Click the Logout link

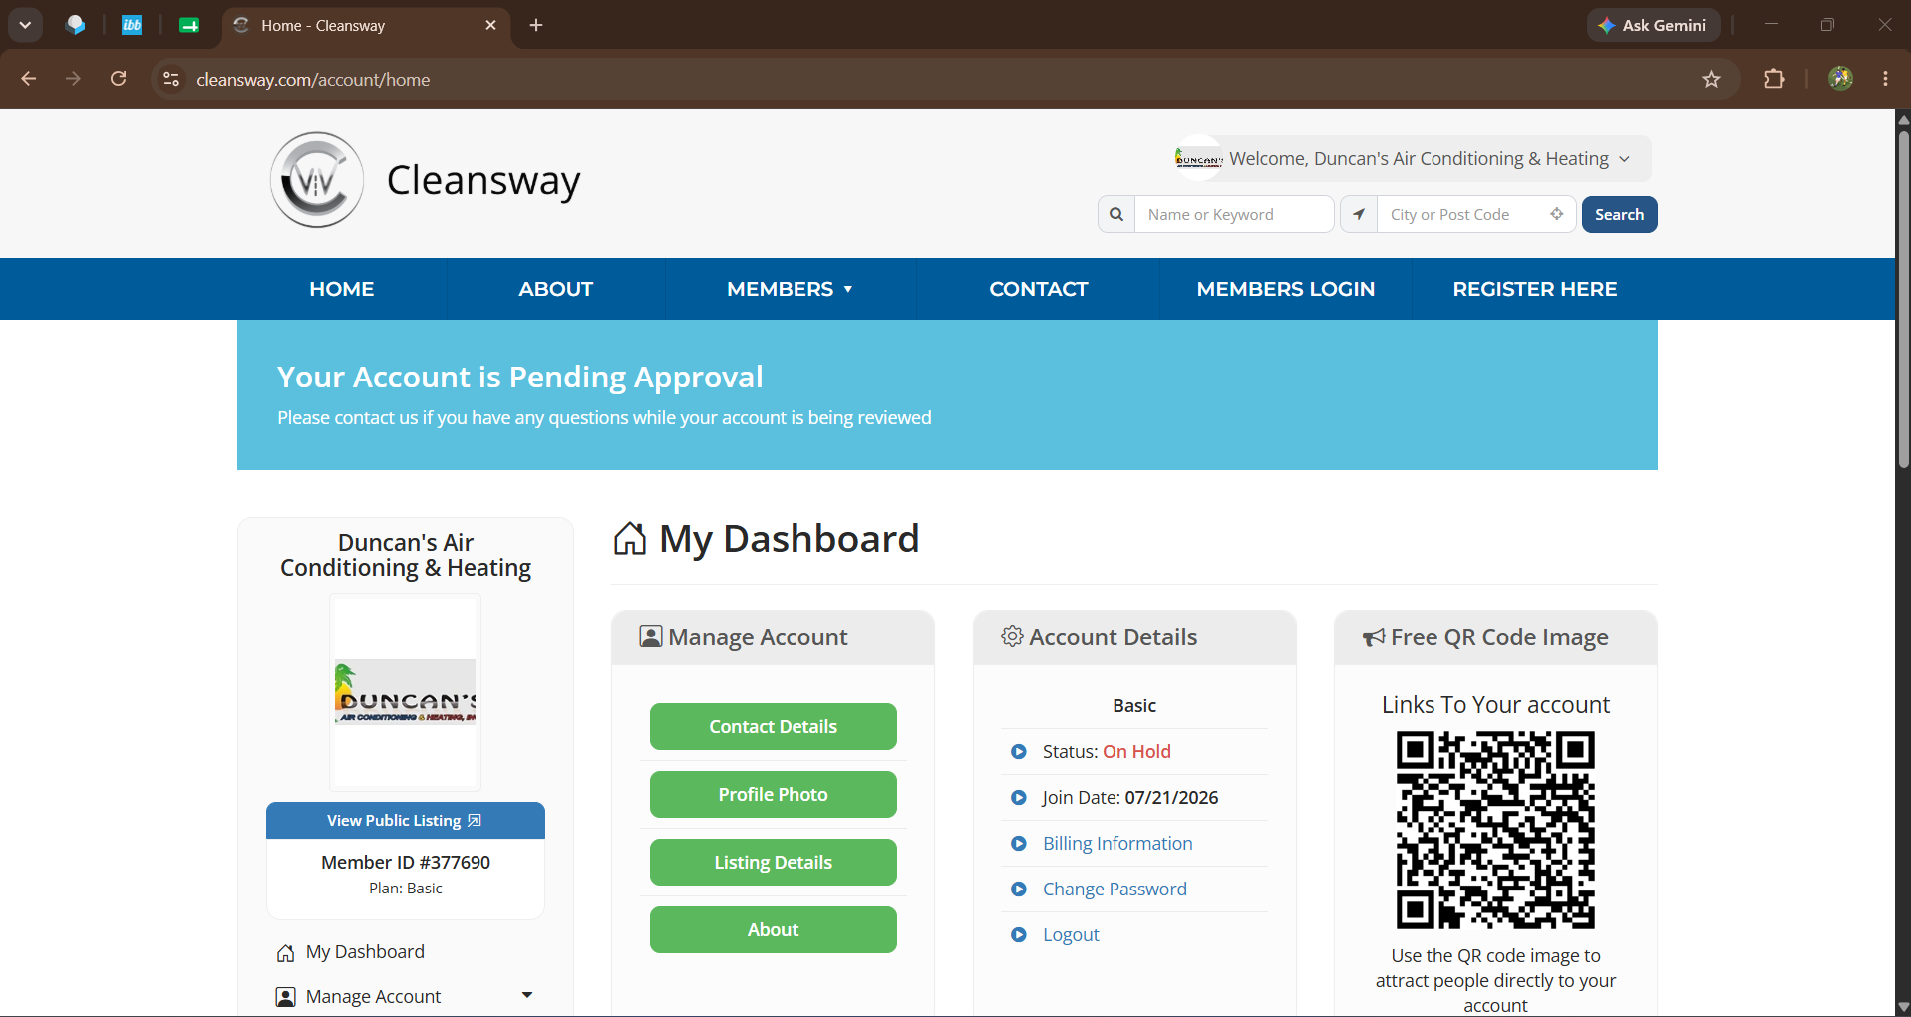[x=1071, y=935]
